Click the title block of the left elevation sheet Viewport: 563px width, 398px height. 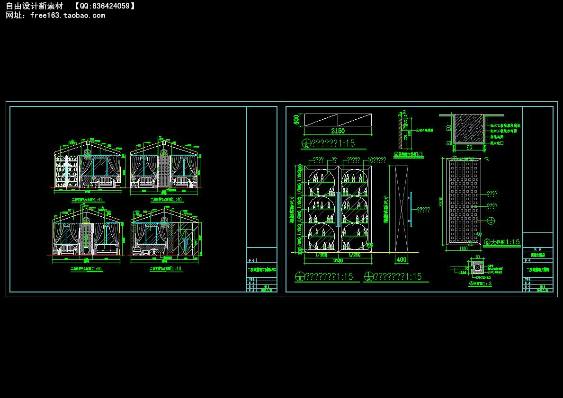262,270
